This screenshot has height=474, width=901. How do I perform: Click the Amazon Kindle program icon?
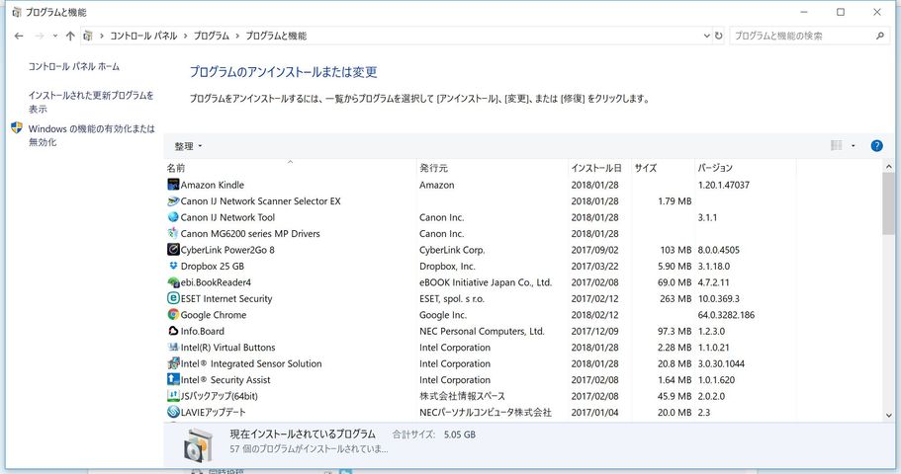point(173,185)
